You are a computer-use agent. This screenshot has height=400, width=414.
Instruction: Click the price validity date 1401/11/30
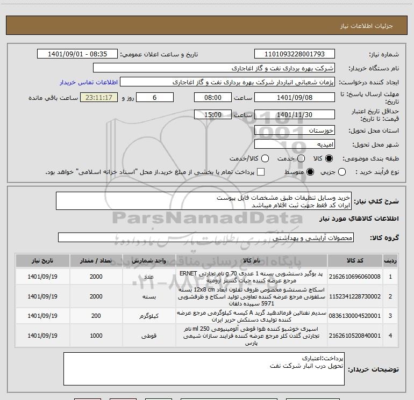[x=295, y=114]
